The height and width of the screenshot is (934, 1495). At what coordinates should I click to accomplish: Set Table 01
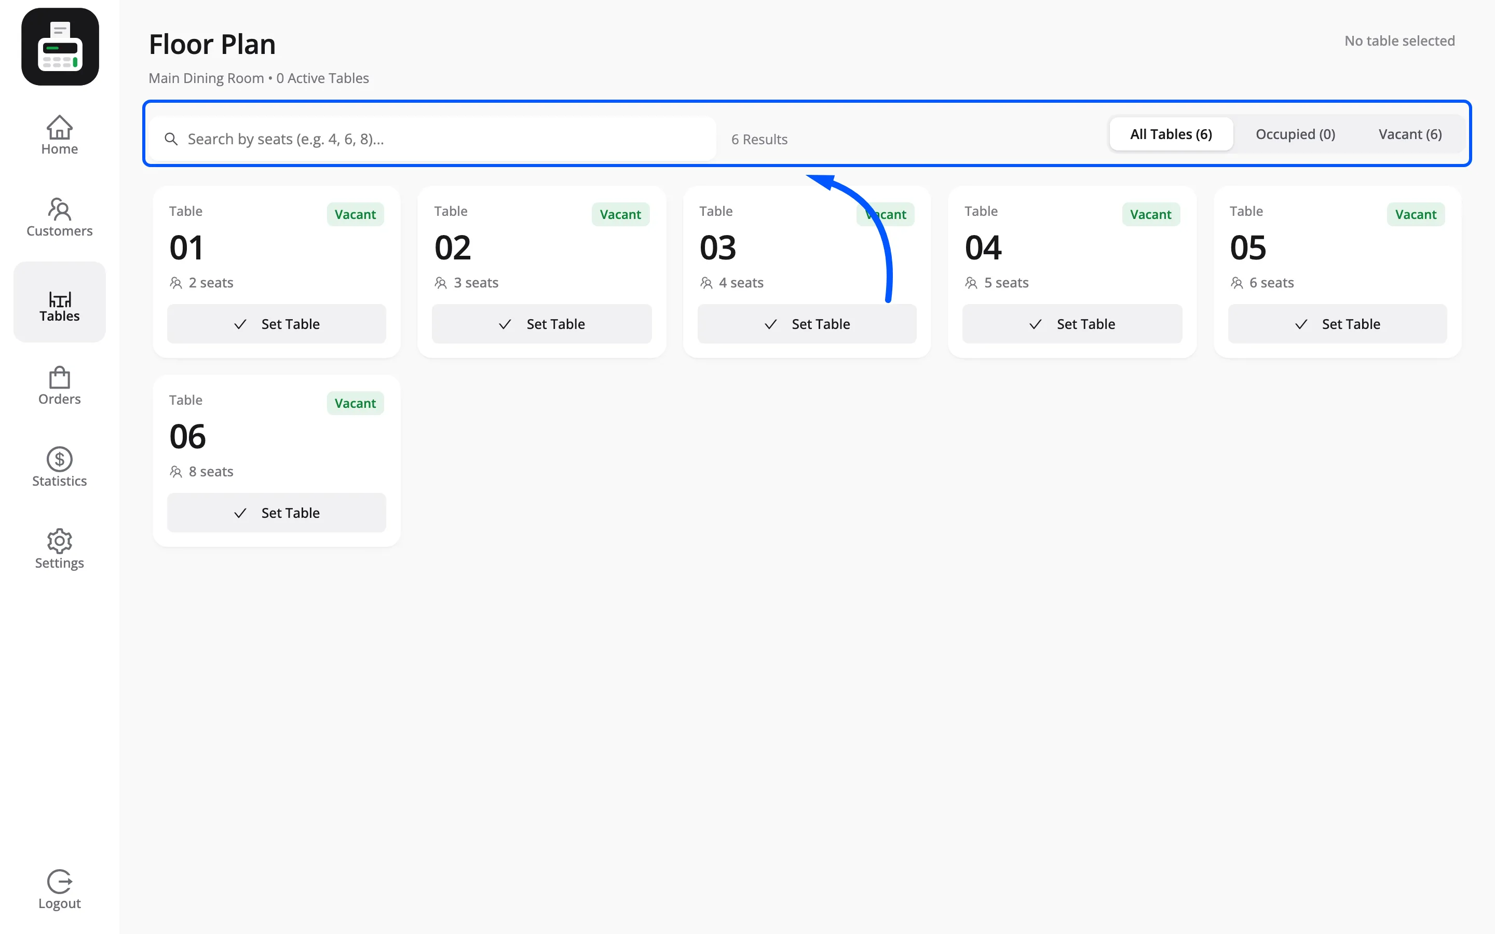[x=277, y=324]
